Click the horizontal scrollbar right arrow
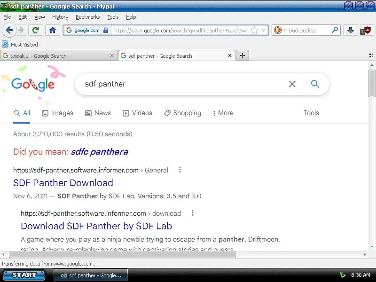This screenshot has width=376, height=282. pos(365,254)
